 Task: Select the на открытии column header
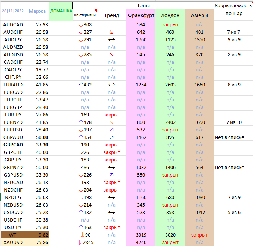point(85,15)
